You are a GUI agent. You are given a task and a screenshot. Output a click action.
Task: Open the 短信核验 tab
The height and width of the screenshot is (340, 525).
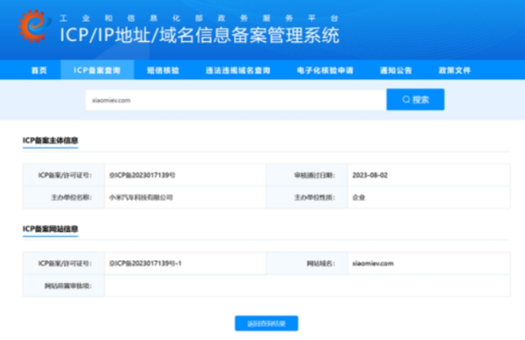pyautogui.click(x=163, y=70)
